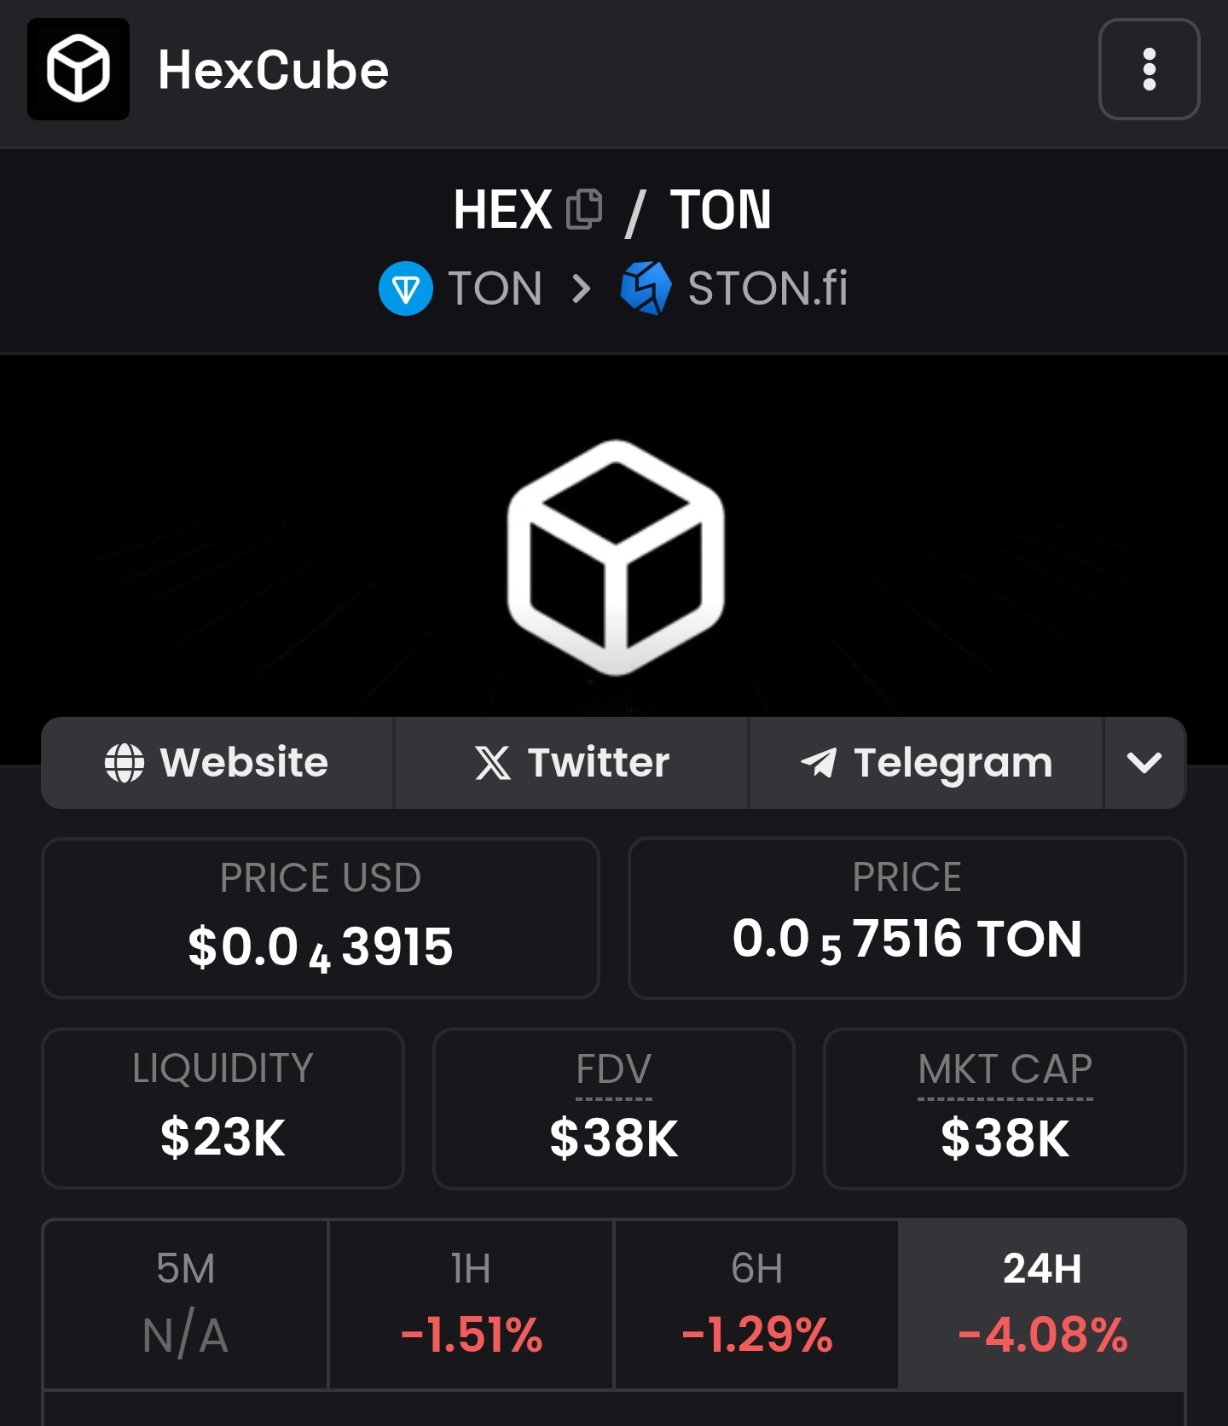The height and width of the screenshot is (1426, 1228).
Task: Select the 1H timeframe tab
Action: [x=471, y=1304]
